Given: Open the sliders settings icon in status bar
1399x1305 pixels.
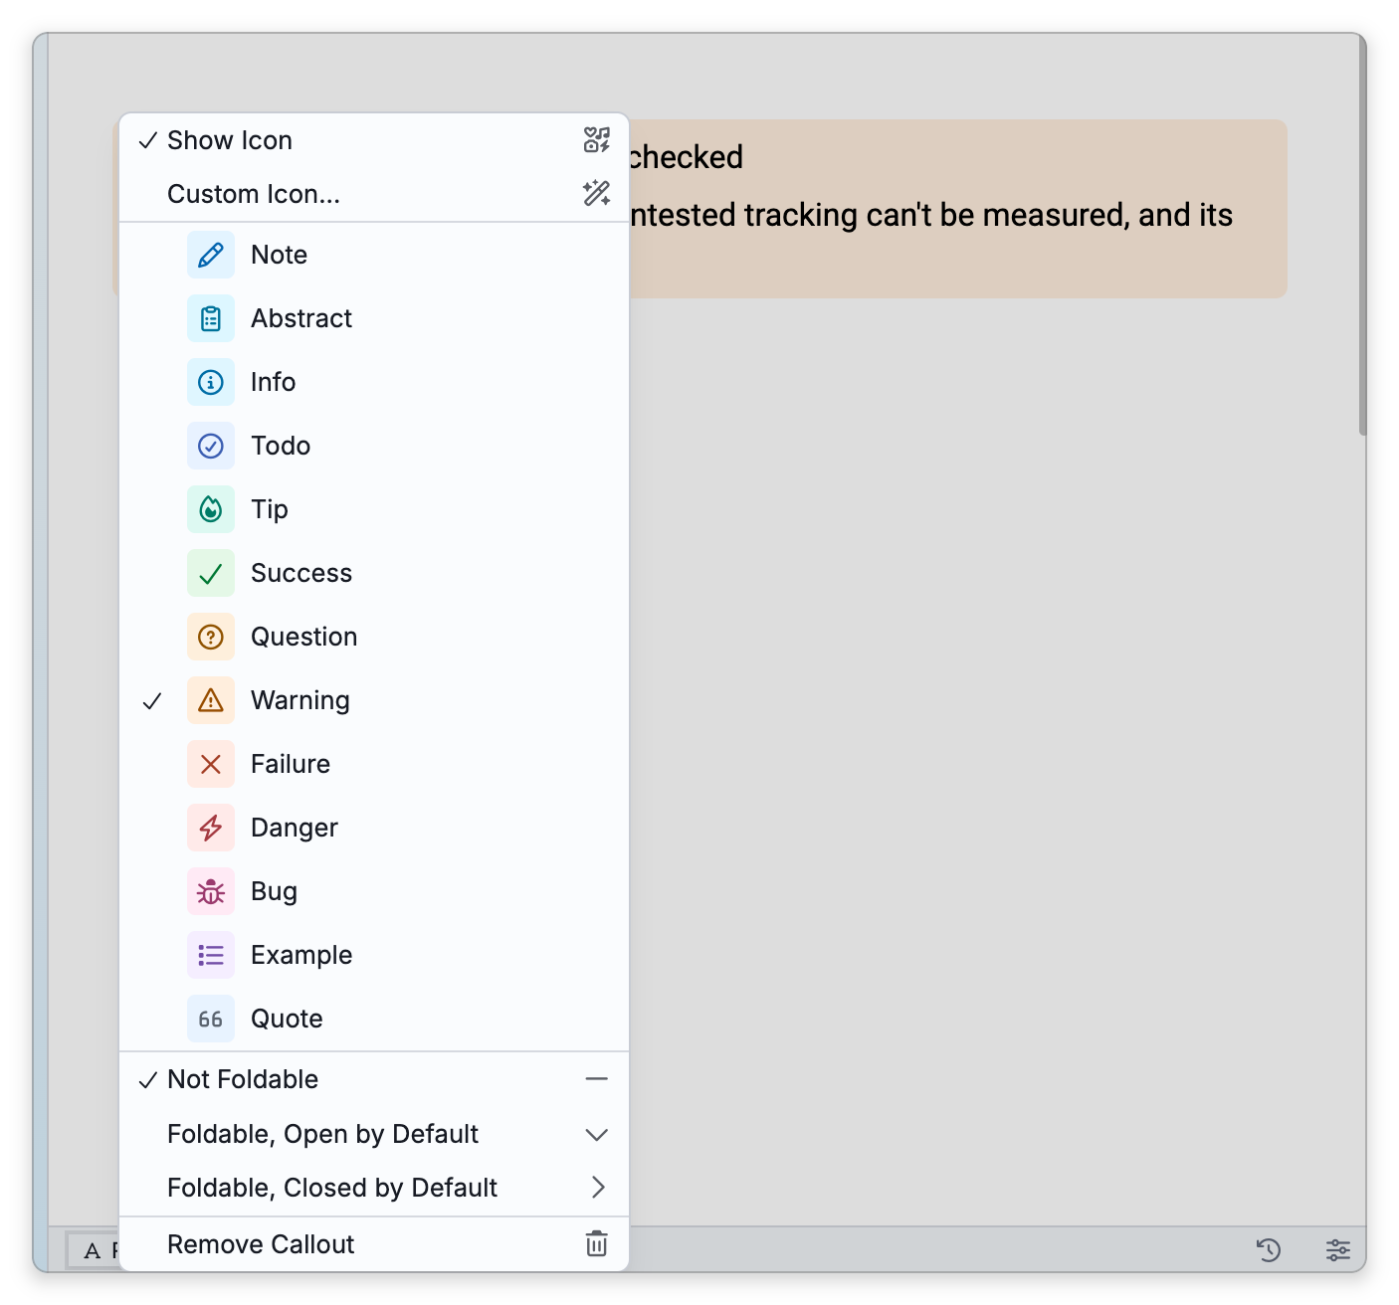Looking at the screenshot, I should (x=1338, y=1249).
